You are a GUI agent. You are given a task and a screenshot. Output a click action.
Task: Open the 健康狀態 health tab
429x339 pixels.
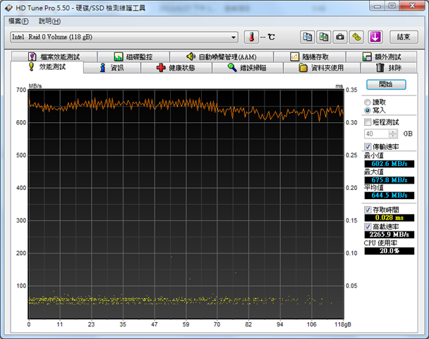tap(181, 68)
